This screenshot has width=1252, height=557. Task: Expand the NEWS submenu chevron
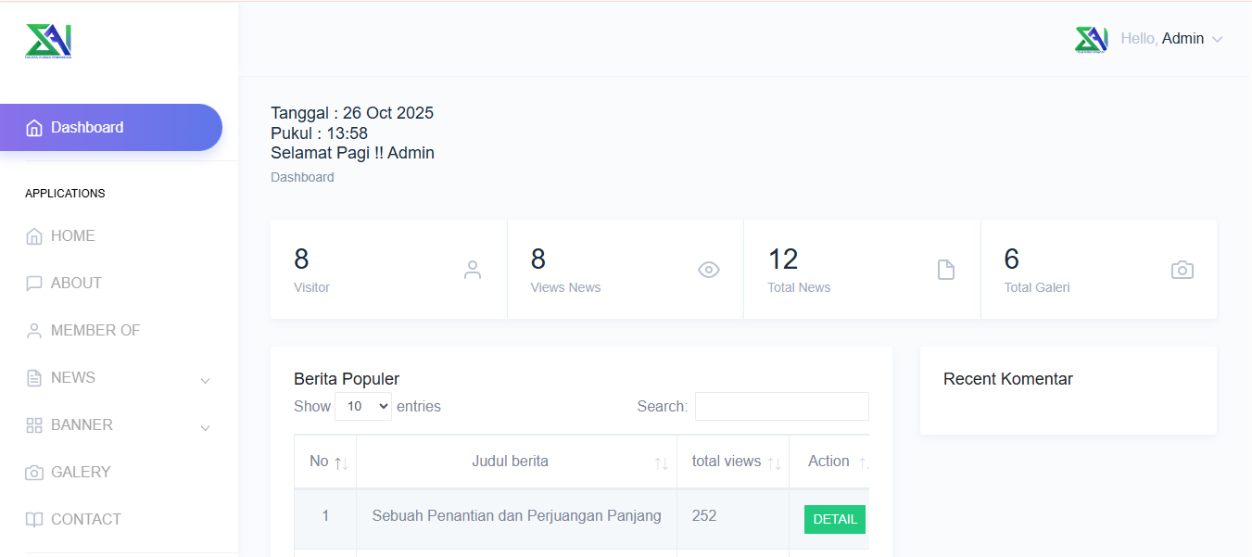click(205, 380)
